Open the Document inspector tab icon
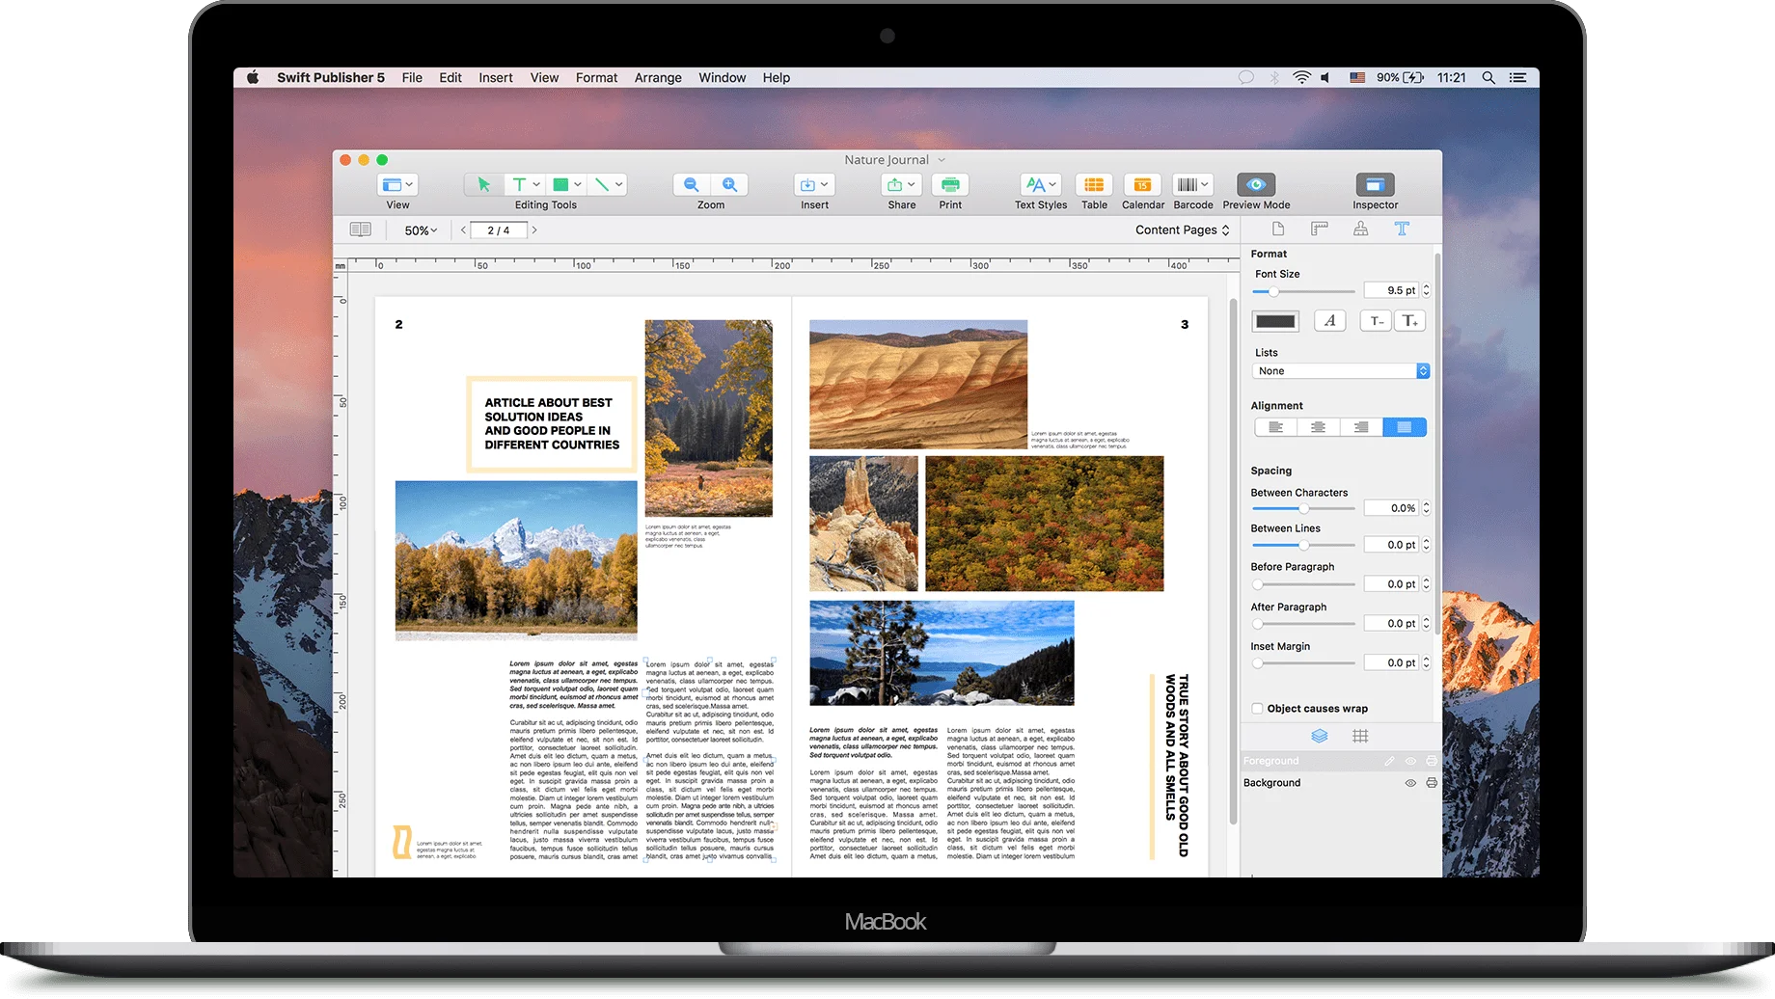 pos(1278,229)
